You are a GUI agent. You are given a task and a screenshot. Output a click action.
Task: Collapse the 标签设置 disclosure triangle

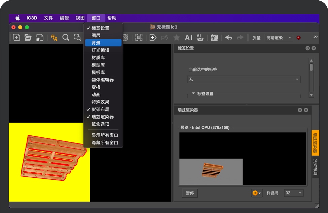193,94
